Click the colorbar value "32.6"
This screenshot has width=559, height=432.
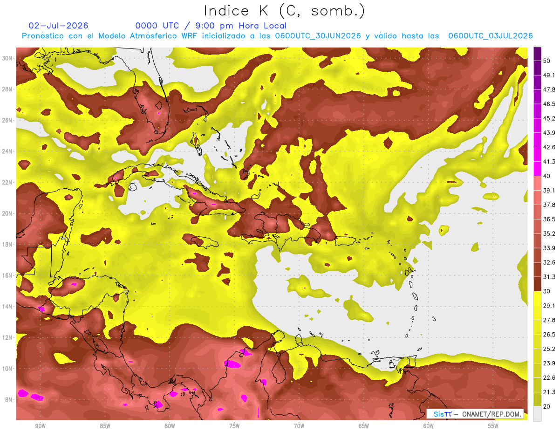coord(549,262)
